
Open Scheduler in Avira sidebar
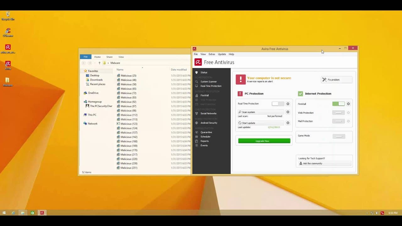(x=205, y=137)
